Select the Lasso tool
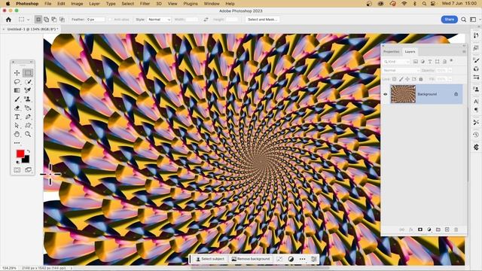This screenshot has width=482, height=271. pyautogui.click(x=17, y=82)
